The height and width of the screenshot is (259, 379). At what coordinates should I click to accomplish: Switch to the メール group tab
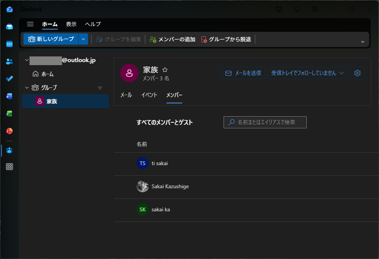click(126, 95)
